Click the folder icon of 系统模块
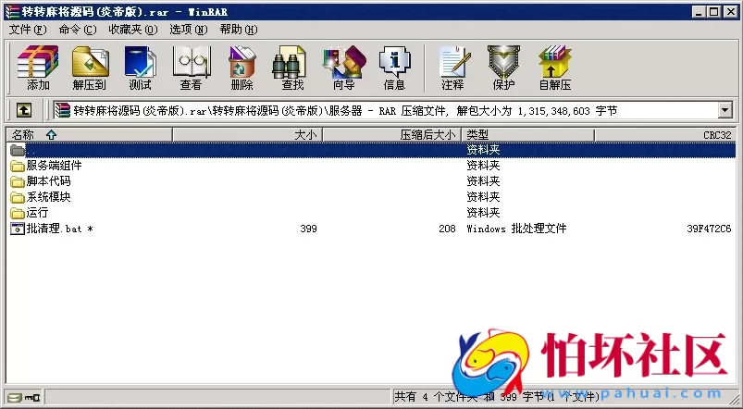The image size is (743, 409). pyautogui.click(x=18, y=197)
